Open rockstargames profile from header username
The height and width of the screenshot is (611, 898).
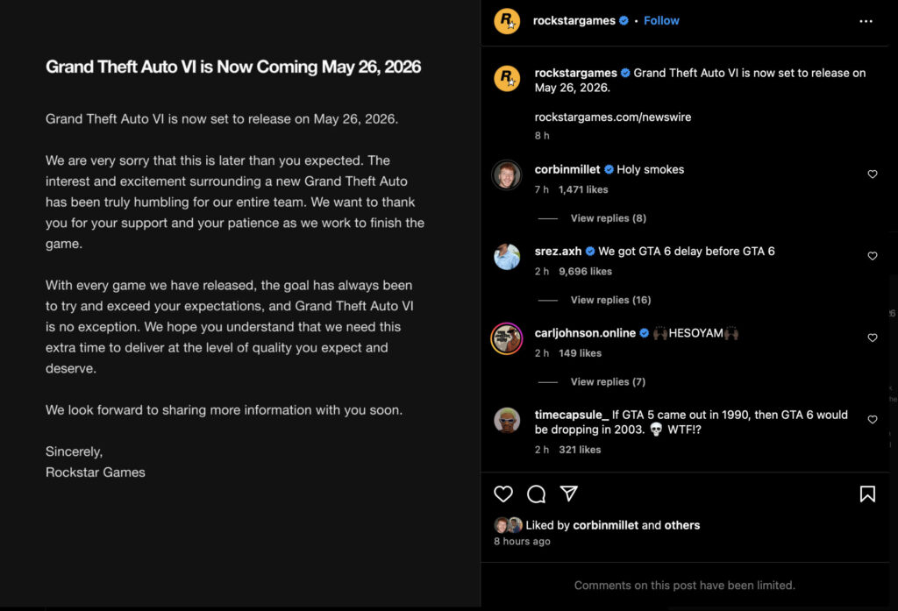[x=574, y=21]
